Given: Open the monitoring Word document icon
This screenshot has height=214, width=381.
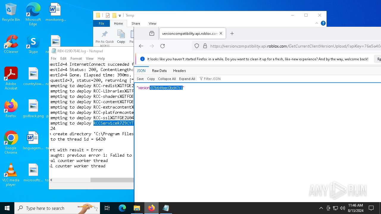Looking at the screenshot, I should pyautogui.click(x=56, y=12).
